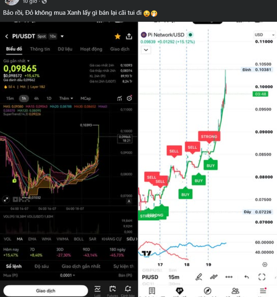The width and height of the screenshot is (277, 297).
Task: Select the 1h timeframe
Action: point(24,99)
